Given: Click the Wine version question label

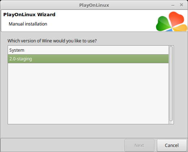Looking at the screenshot, I should coord(52,41).
